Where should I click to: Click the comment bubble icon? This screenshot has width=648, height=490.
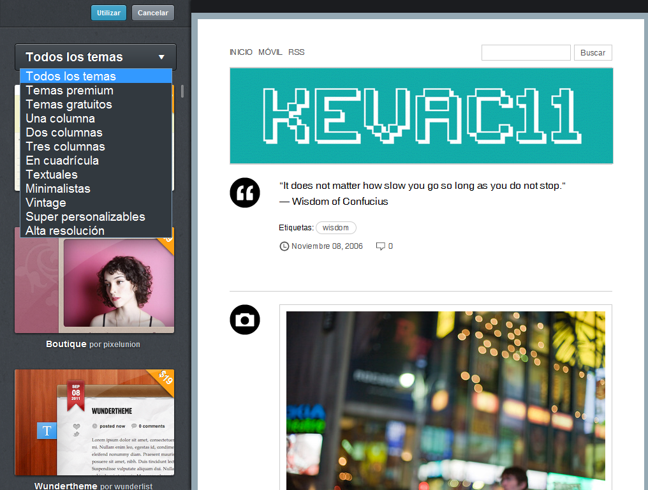pos(381,246)
